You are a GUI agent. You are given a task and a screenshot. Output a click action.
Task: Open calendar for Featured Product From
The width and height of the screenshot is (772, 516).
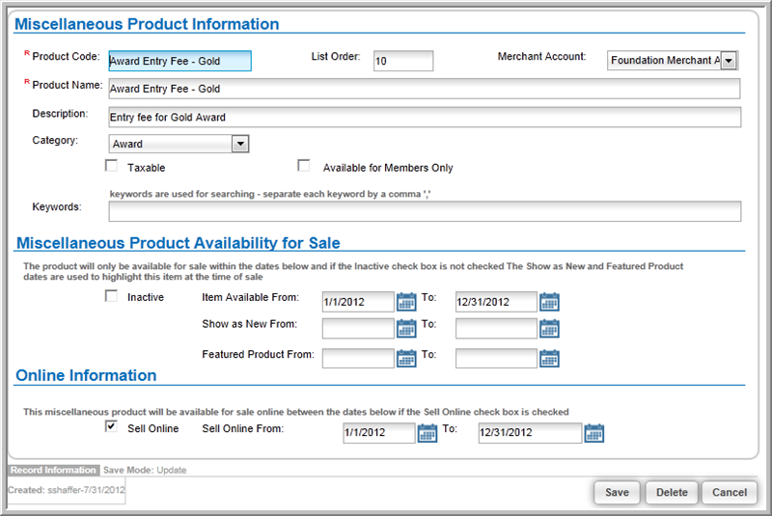[x=406, y=359]
